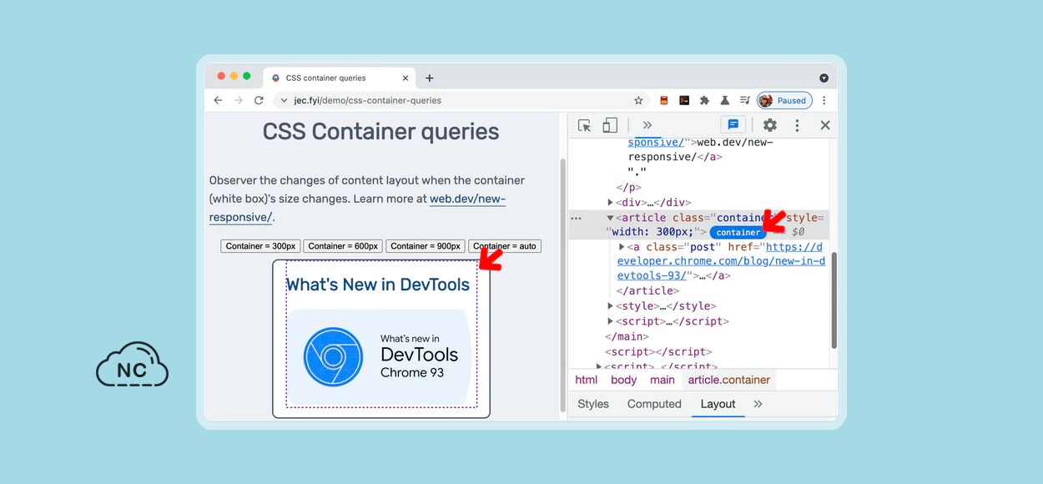Image resolution: width=1043 pixels, height=484 pixels.
Task: Open the Chrome three-dot menu
Action: pos(824,100)
